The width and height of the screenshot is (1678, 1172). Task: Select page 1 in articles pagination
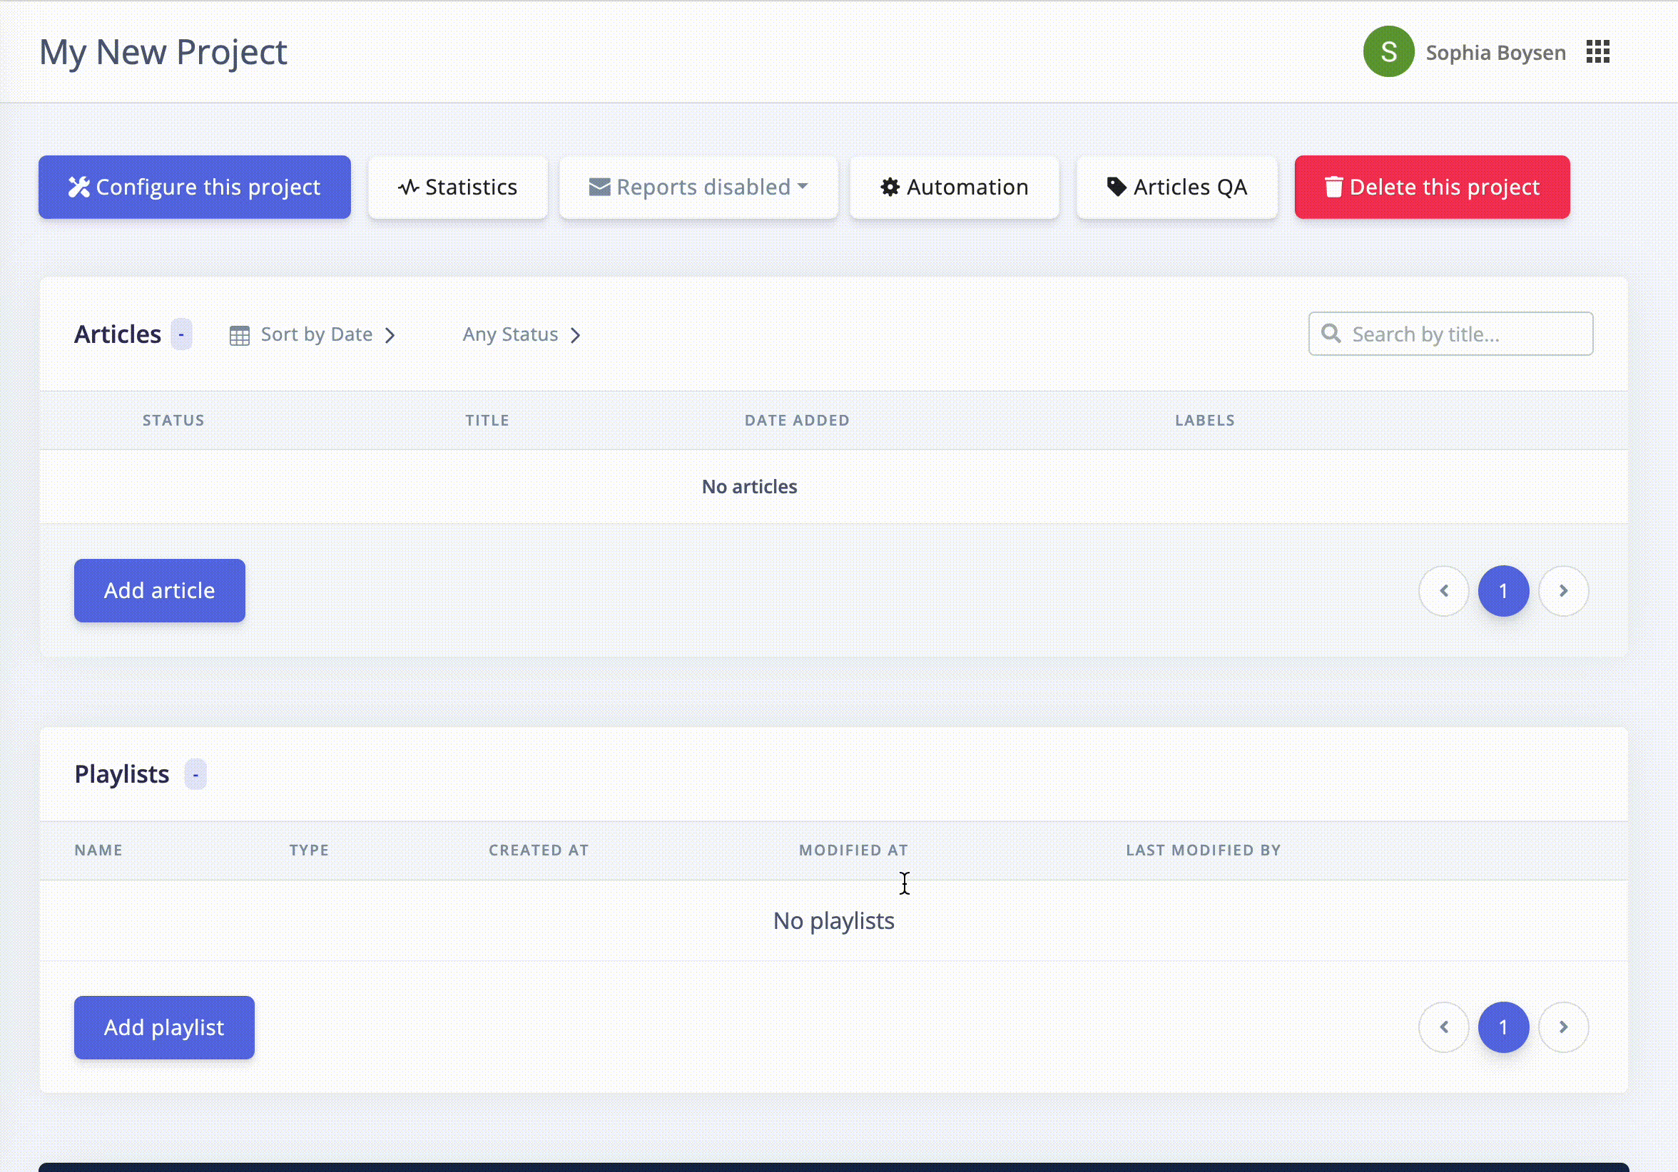click(x=1503, y=591)
